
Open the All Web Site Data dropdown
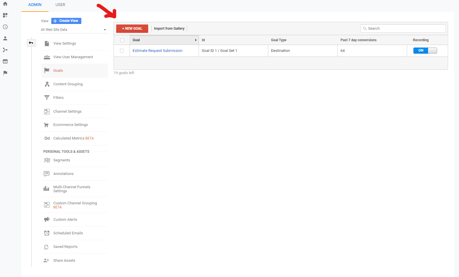74,30
